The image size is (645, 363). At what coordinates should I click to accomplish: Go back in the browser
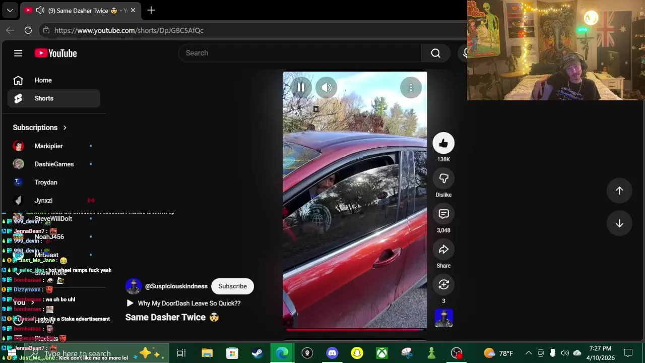10,30
